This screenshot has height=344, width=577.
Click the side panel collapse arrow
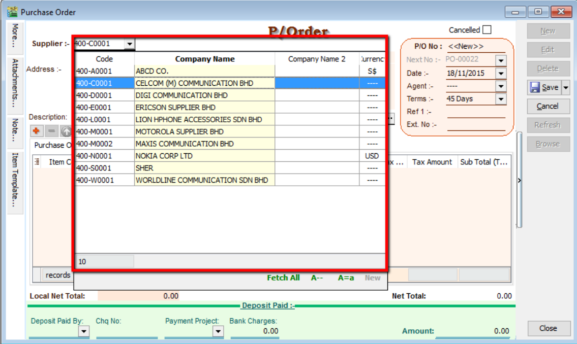click(519, 181)
